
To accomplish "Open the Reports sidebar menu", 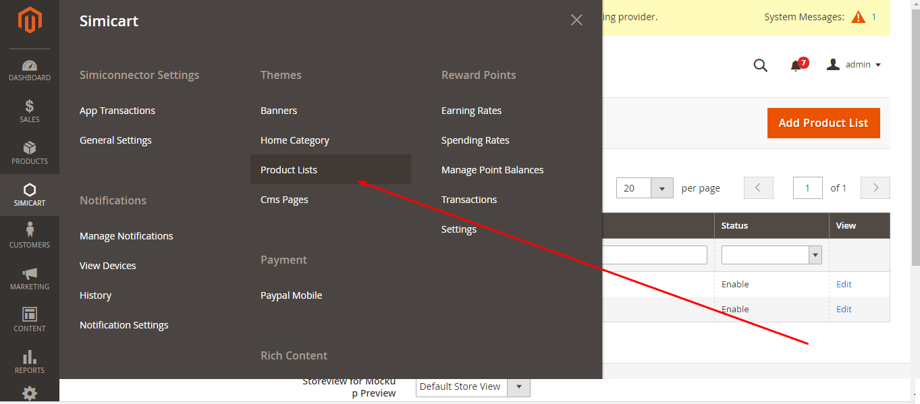I will pos(30,362).
